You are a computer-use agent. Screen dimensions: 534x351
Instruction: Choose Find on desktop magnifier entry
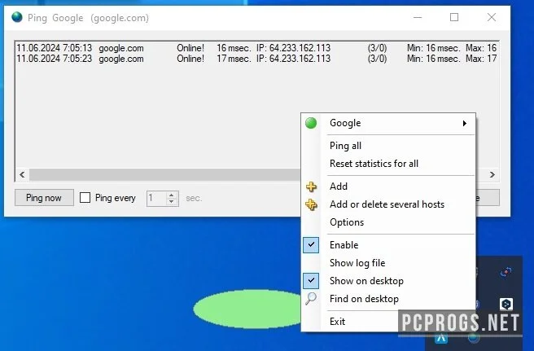pyautogui.click(x=388, y=299)
